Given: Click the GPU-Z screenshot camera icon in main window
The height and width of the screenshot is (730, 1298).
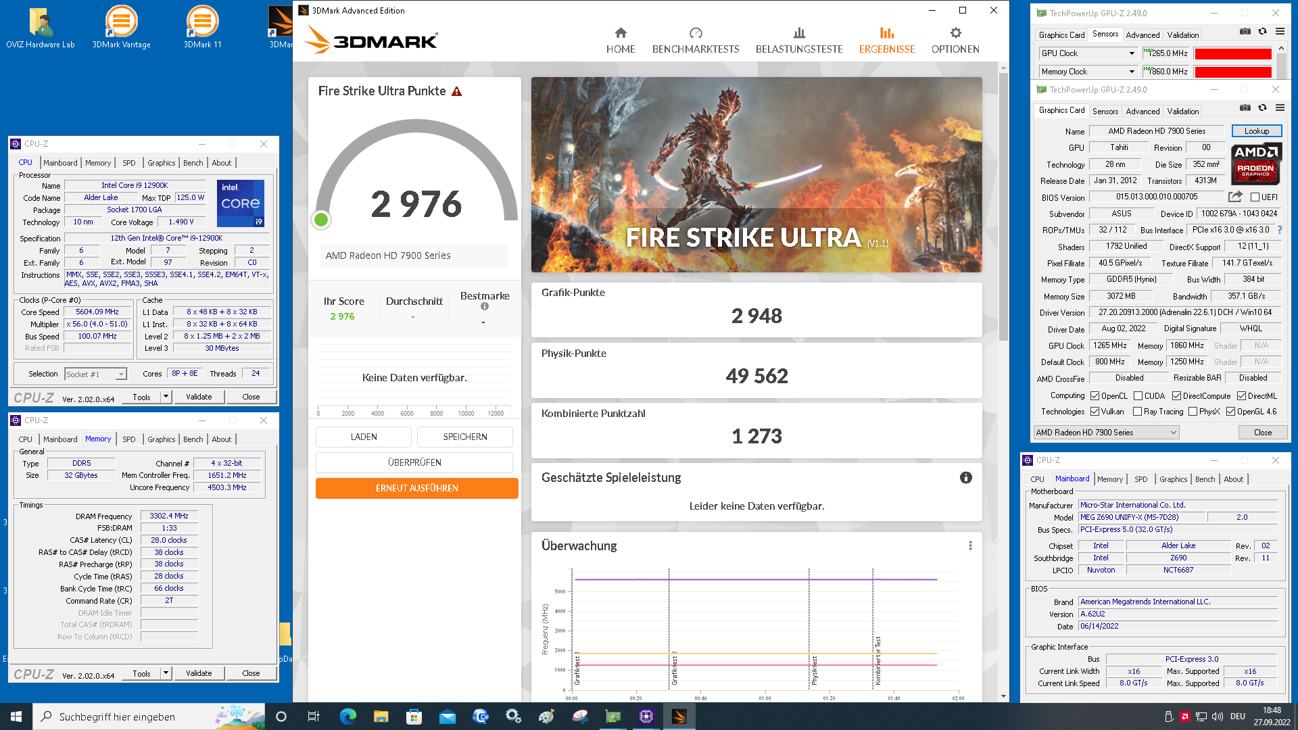Looking at the screenshot, I should 1244,108.
